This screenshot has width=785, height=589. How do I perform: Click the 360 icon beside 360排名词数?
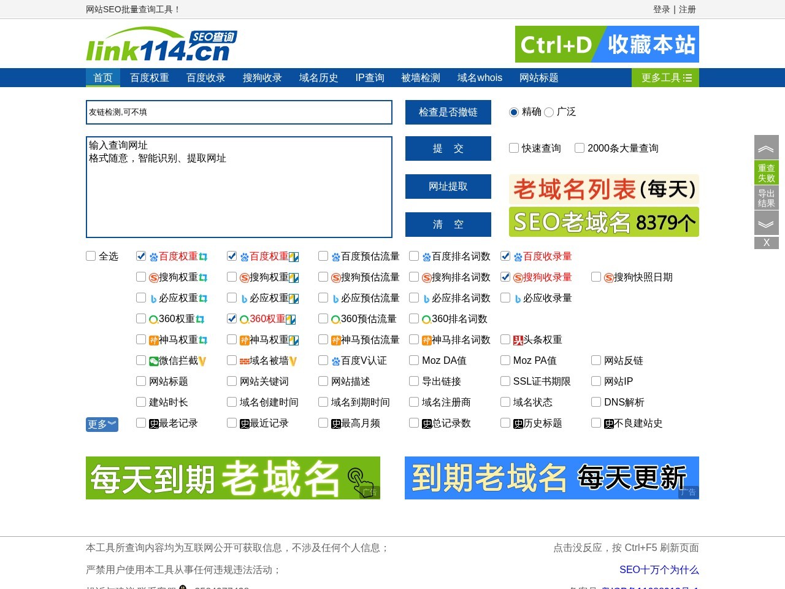click(x=427, y=320)
